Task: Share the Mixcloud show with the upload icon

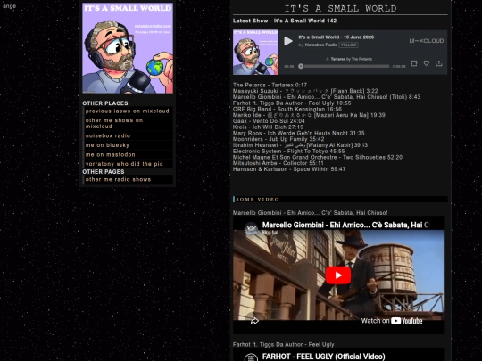Action: click(438, 63)
